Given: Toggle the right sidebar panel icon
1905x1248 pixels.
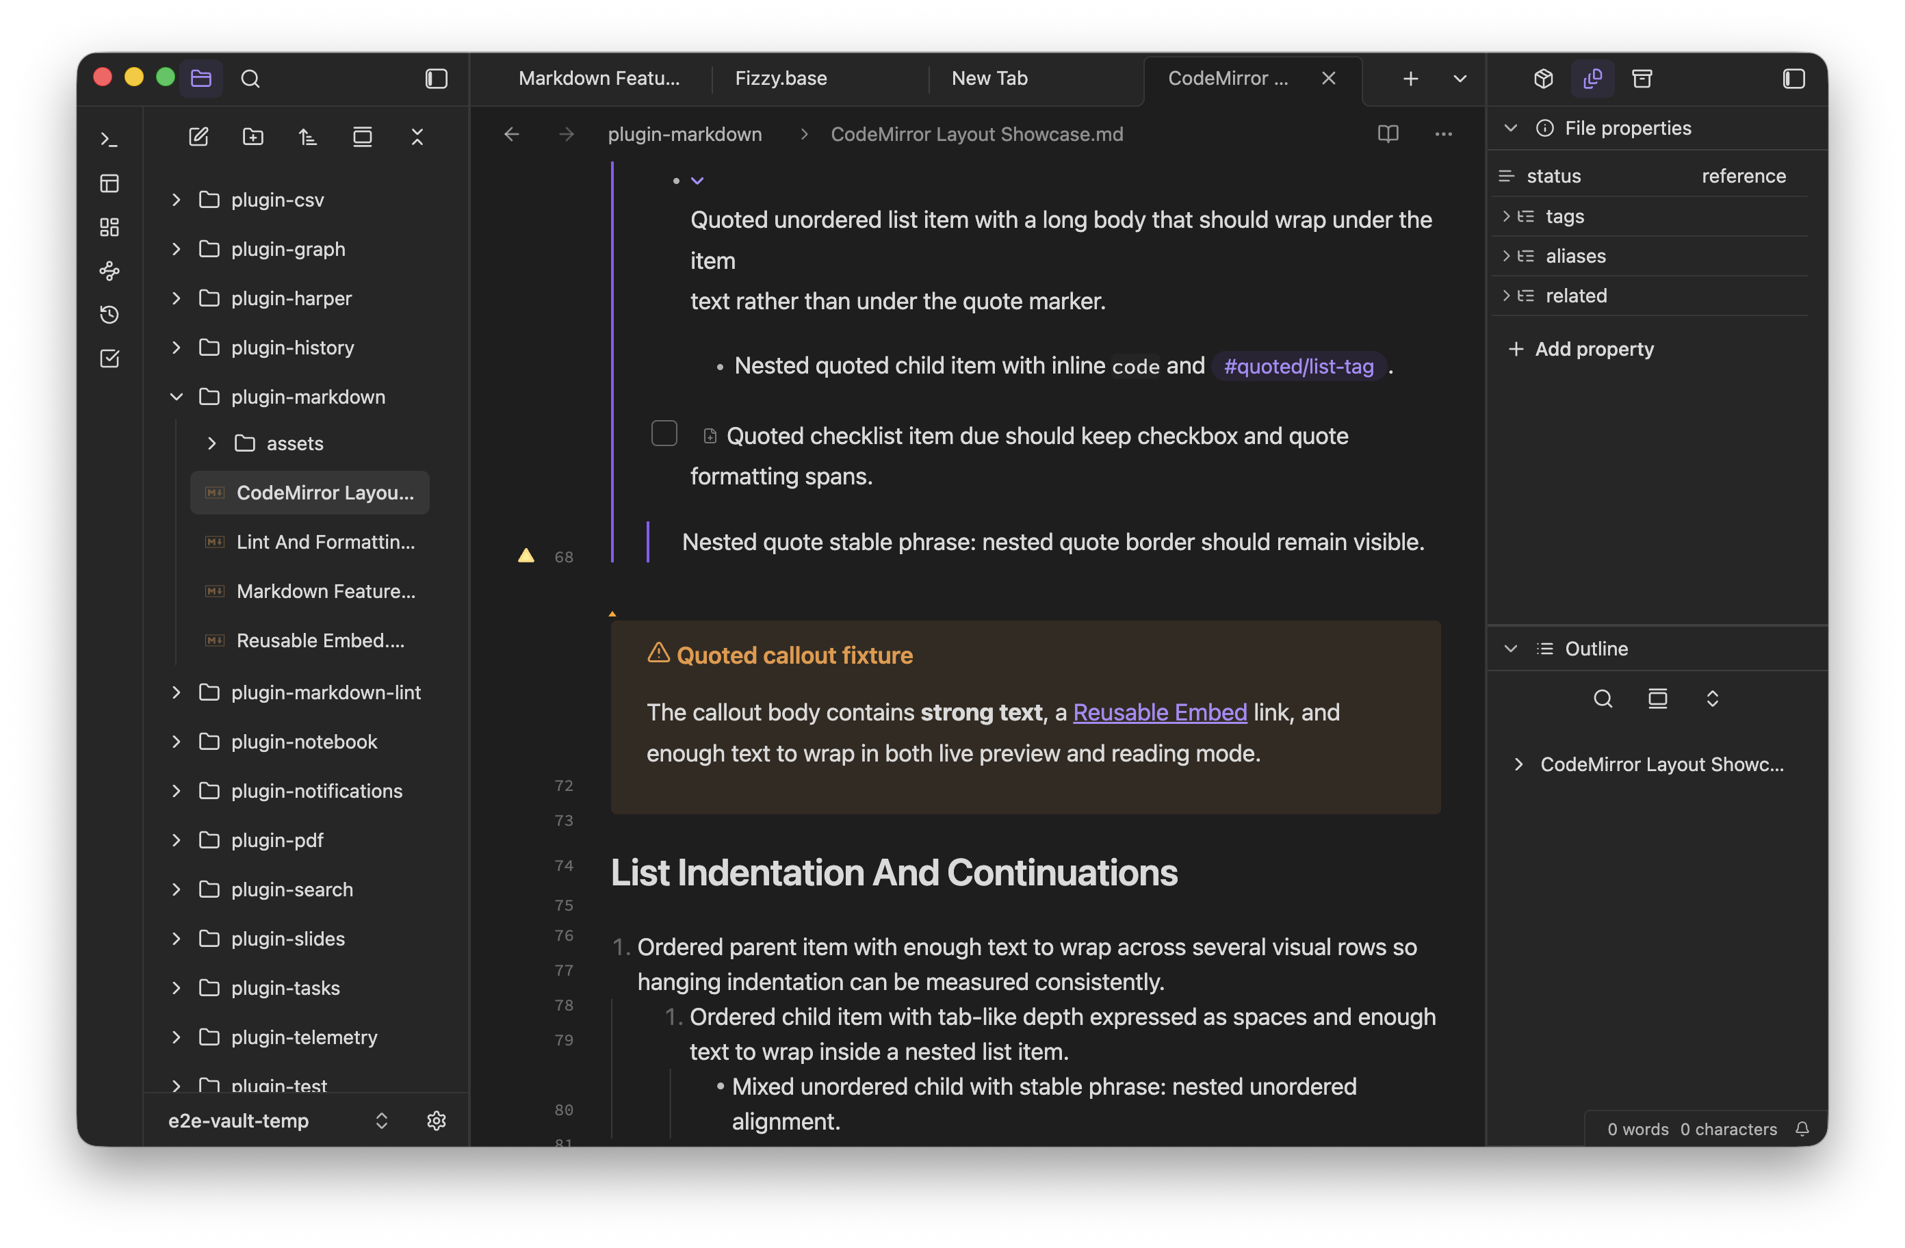Looking at the screenshot, I should [1793, 79].
